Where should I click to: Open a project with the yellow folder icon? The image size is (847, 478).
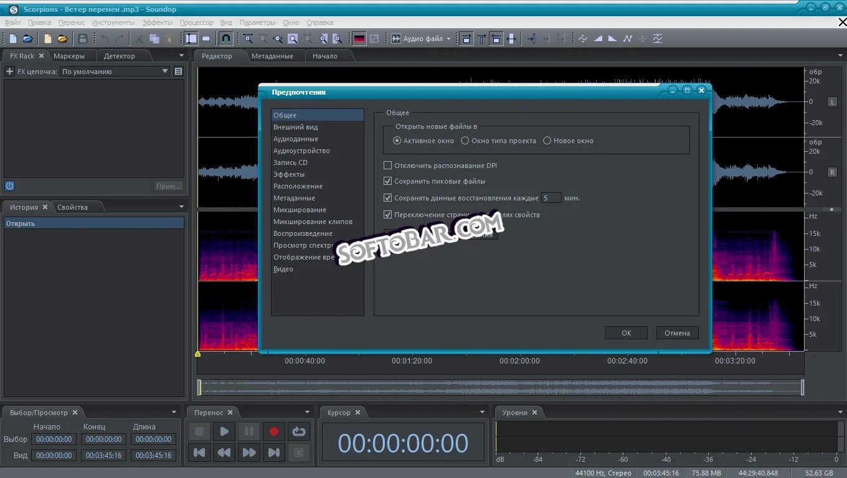pyautogui.click(x=63, y=39)
